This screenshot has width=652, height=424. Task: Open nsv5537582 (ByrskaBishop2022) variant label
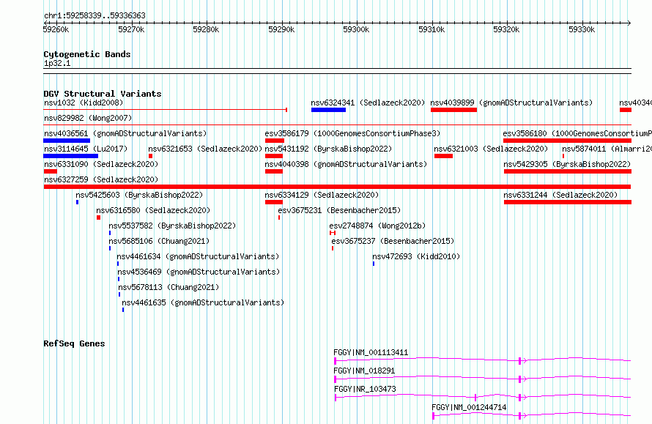[x=172, y=226]
